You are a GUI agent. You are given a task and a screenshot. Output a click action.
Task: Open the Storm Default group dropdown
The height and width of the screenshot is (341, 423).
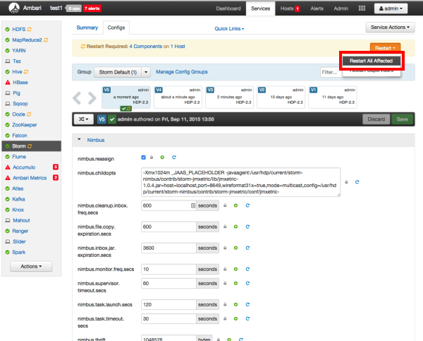pos(146,72)
